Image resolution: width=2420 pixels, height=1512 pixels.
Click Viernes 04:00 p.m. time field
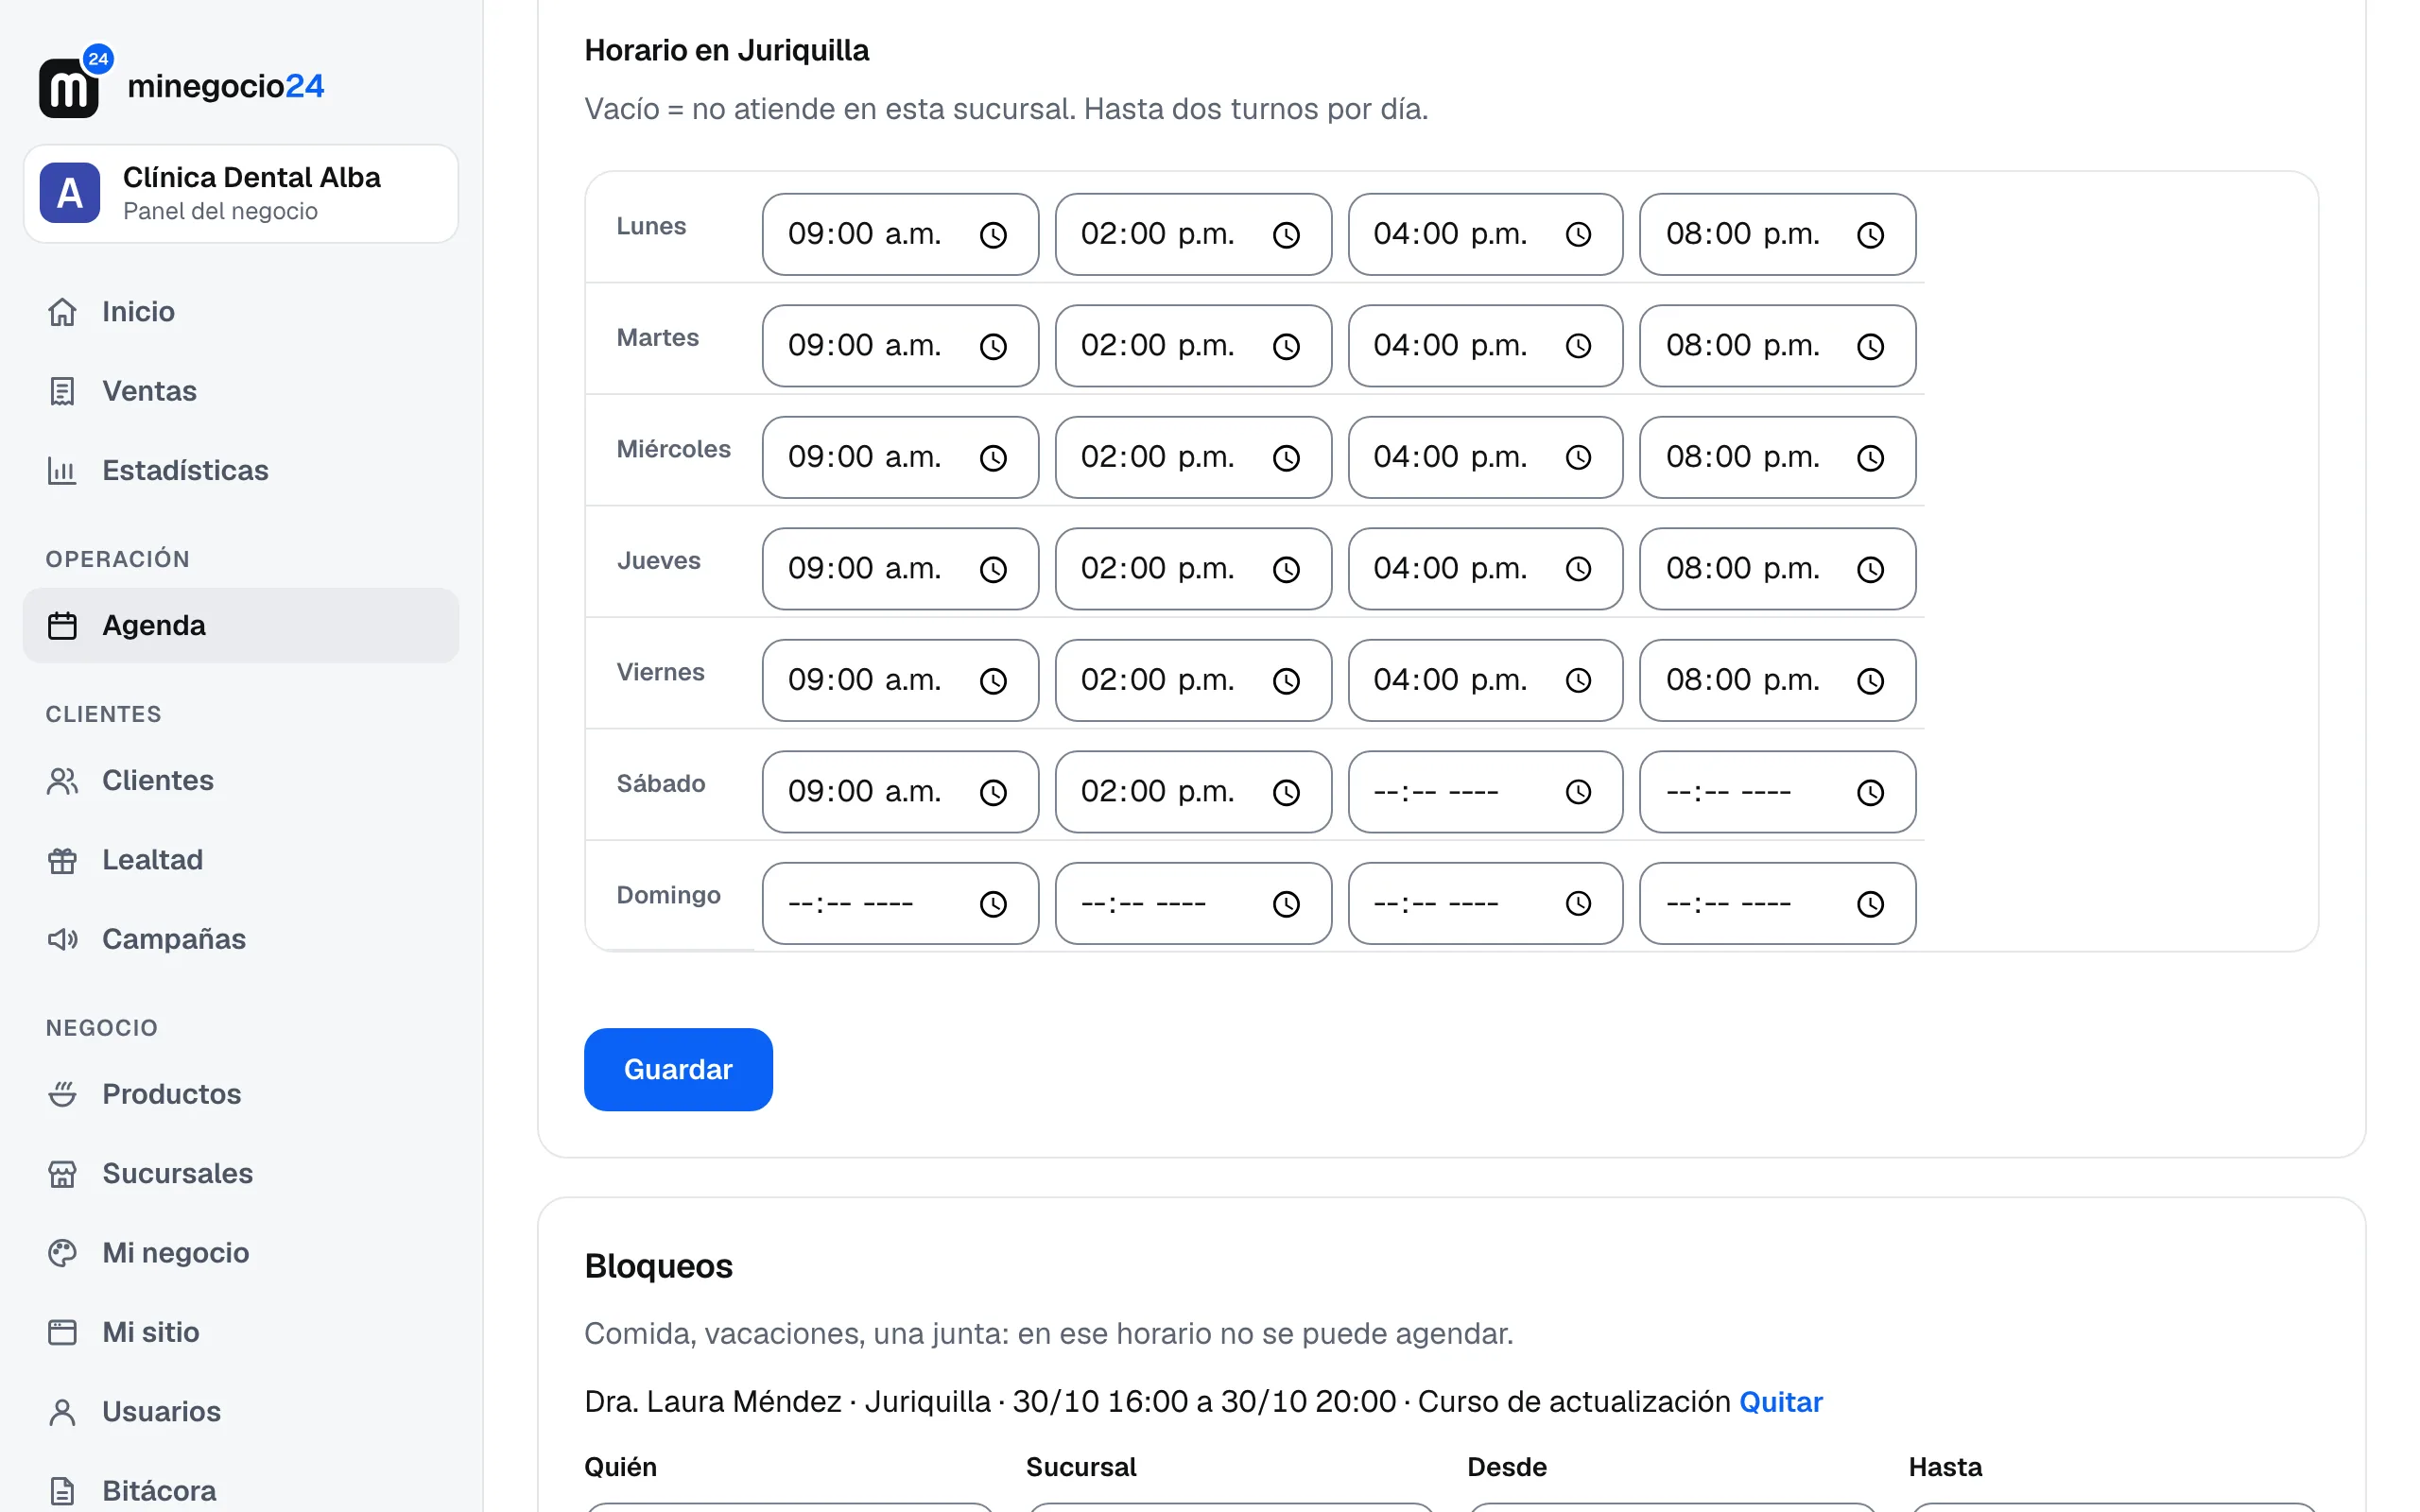[1485, 680]
